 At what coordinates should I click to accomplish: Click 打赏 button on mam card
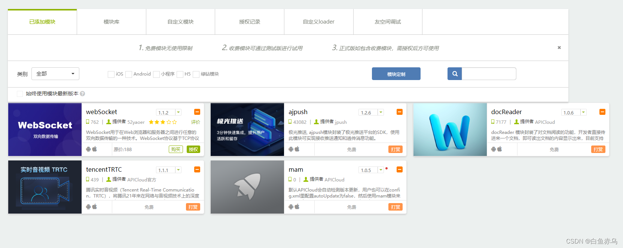396,207
